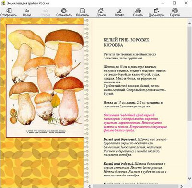Image resolution: width=192 pixels, height=188 pixels.
Task: Stop loading with the Остановить icon
Action: 64,11
